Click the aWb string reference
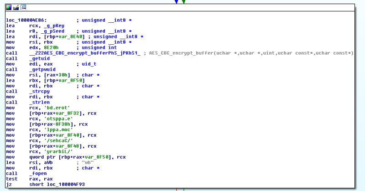This screenshot has height=191, width=365. pos(48,163)
